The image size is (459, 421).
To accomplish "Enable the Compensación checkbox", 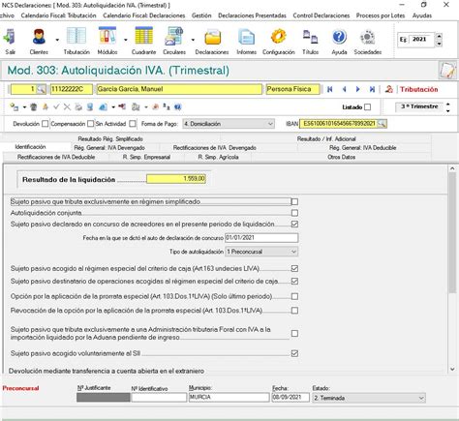I will pyautogui.click(x=91, y=124).
